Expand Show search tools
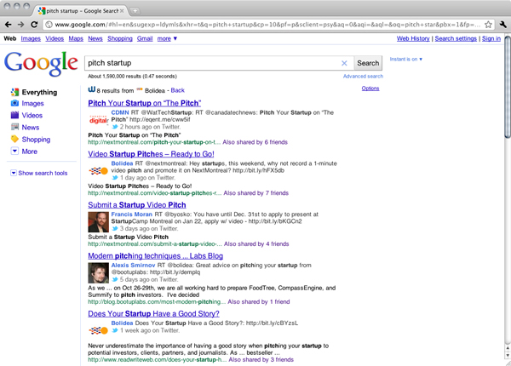511x366 pixels. (39, 173)
